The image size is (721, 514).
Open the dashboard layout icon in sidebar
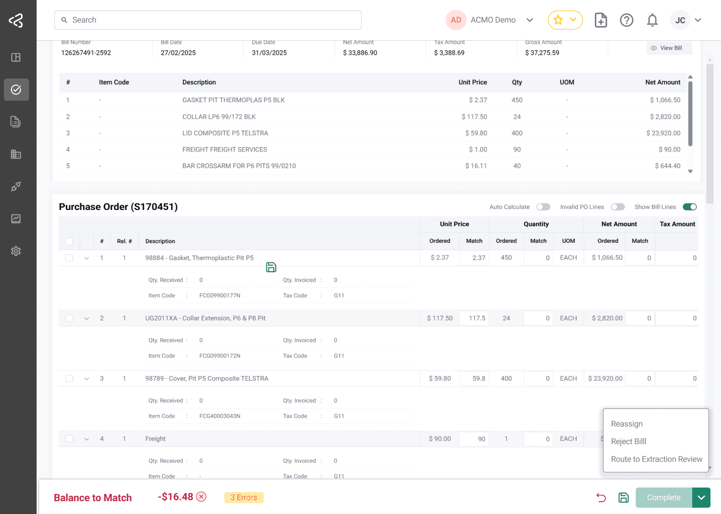click(x=16, y=58)
